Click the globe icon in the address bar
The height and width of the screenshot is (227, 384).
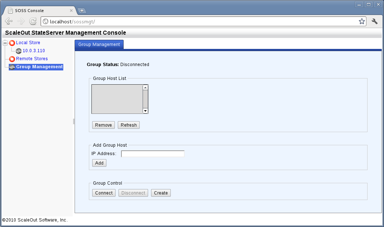46,22
